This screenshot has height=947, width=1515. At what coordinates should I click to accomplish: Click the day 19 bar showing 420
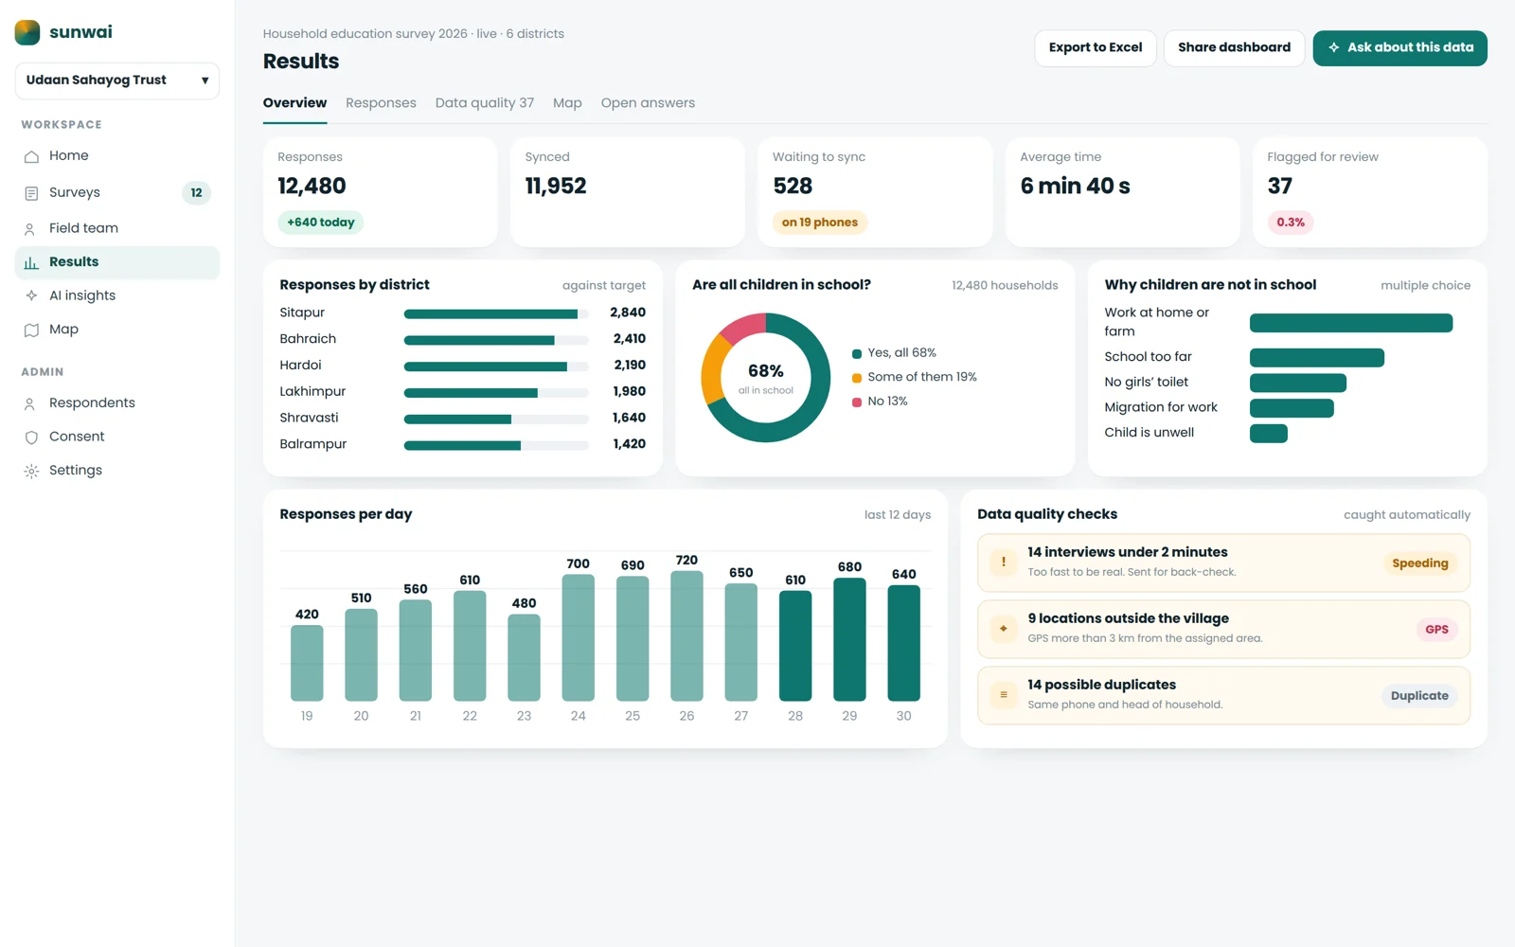click(307, 663)
